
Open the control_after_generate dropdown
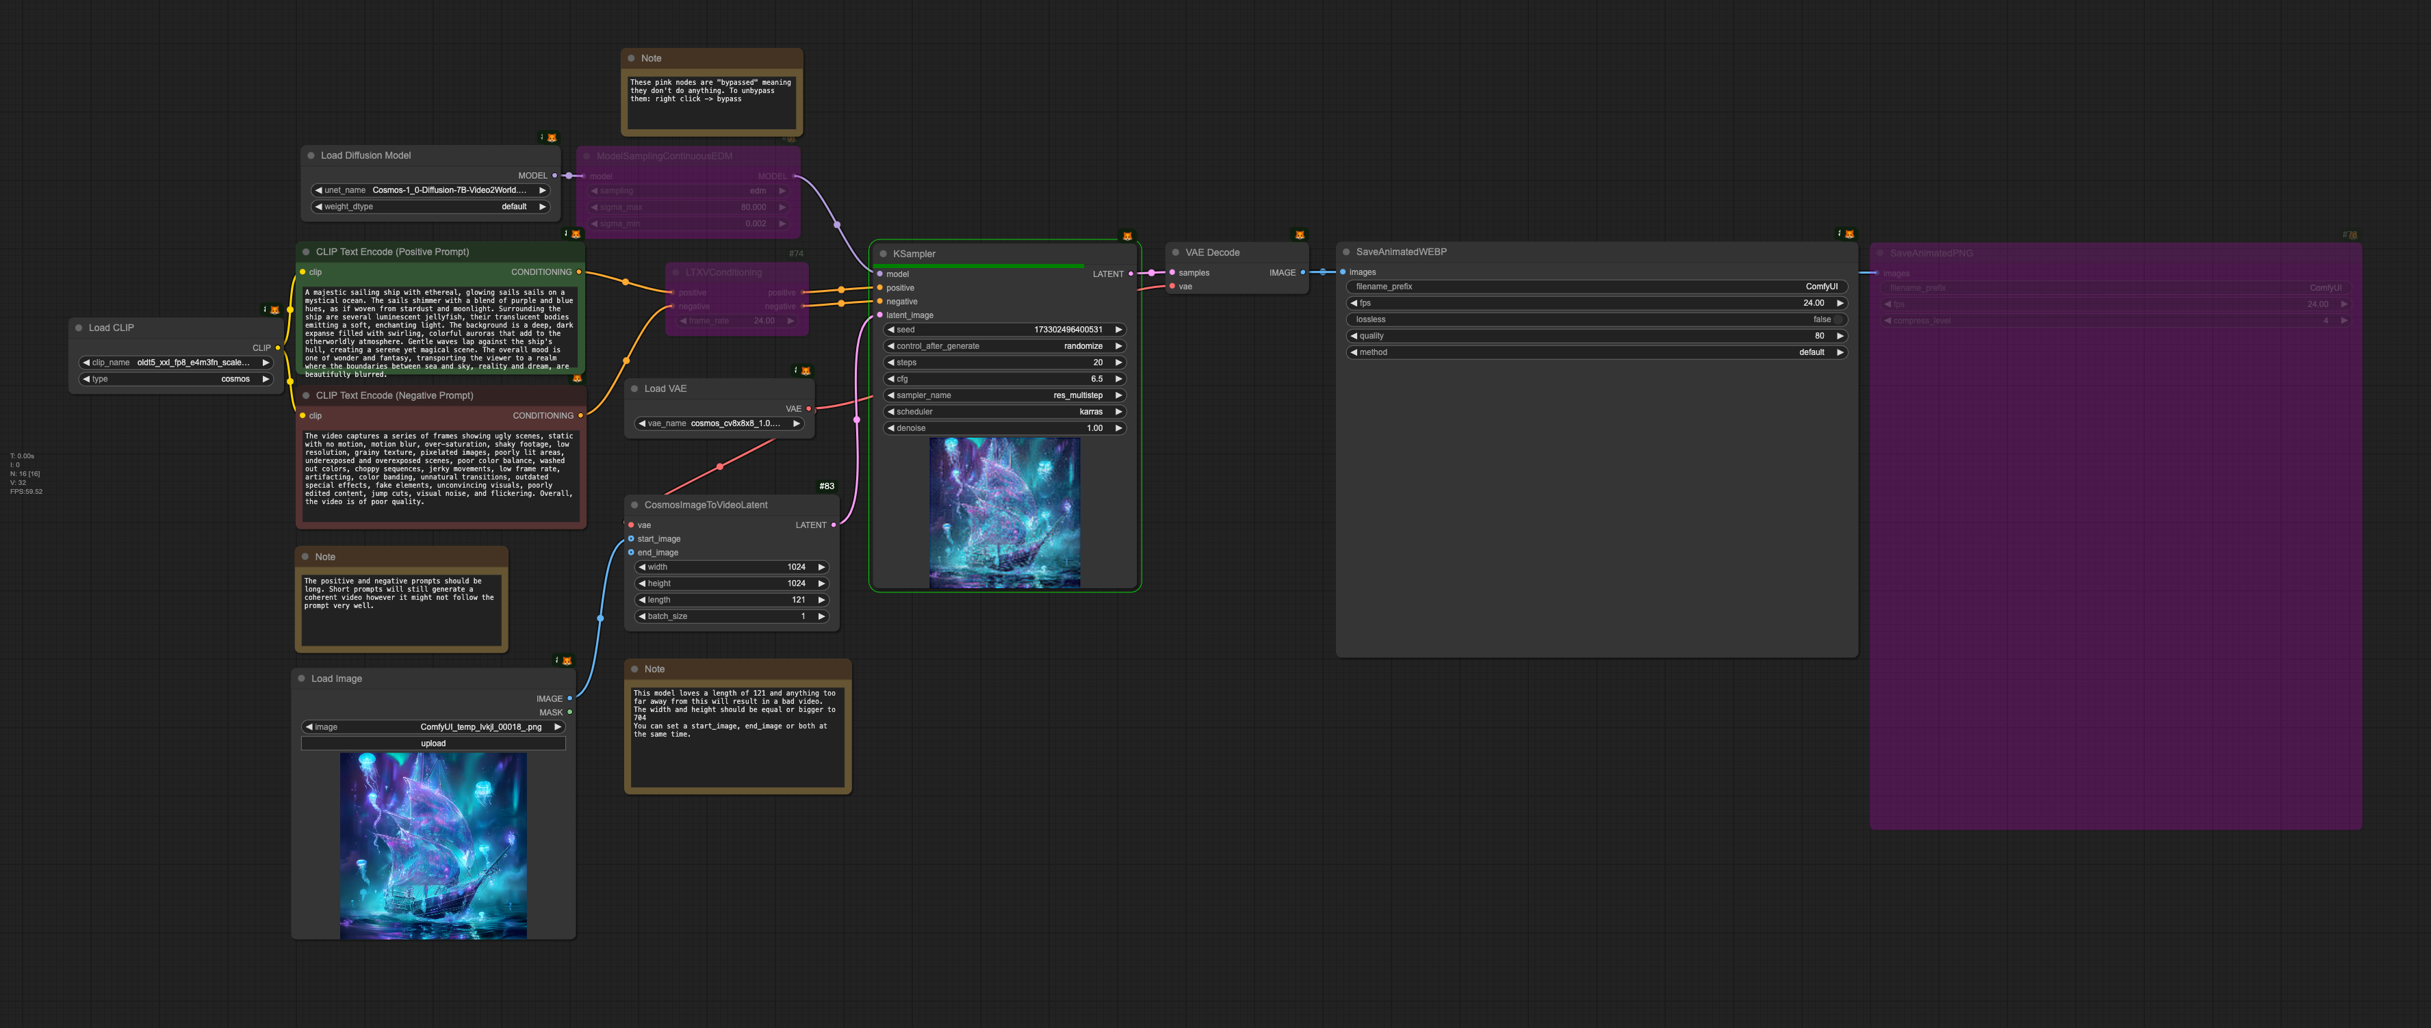pyautogui.click(x=1005, y=346)
